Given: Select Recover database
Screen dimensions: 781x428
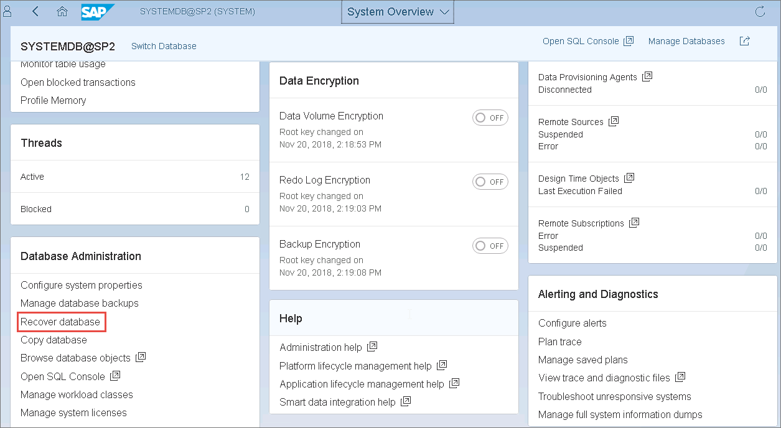Looking at the screenshot, I should 60,322.
